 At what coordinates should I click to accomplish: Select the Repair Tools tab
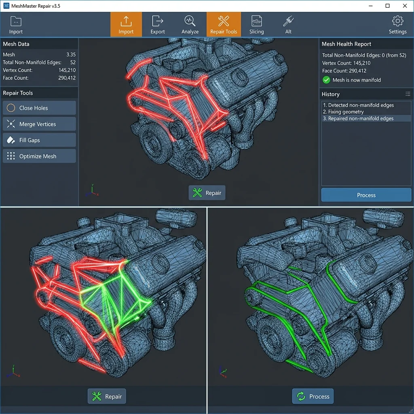click(224, 25)
